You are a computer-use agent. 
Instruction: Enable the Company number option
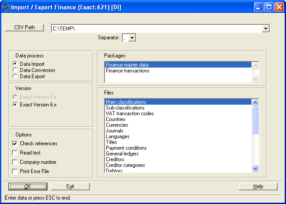pyautogui.click(x=15, y=162)
